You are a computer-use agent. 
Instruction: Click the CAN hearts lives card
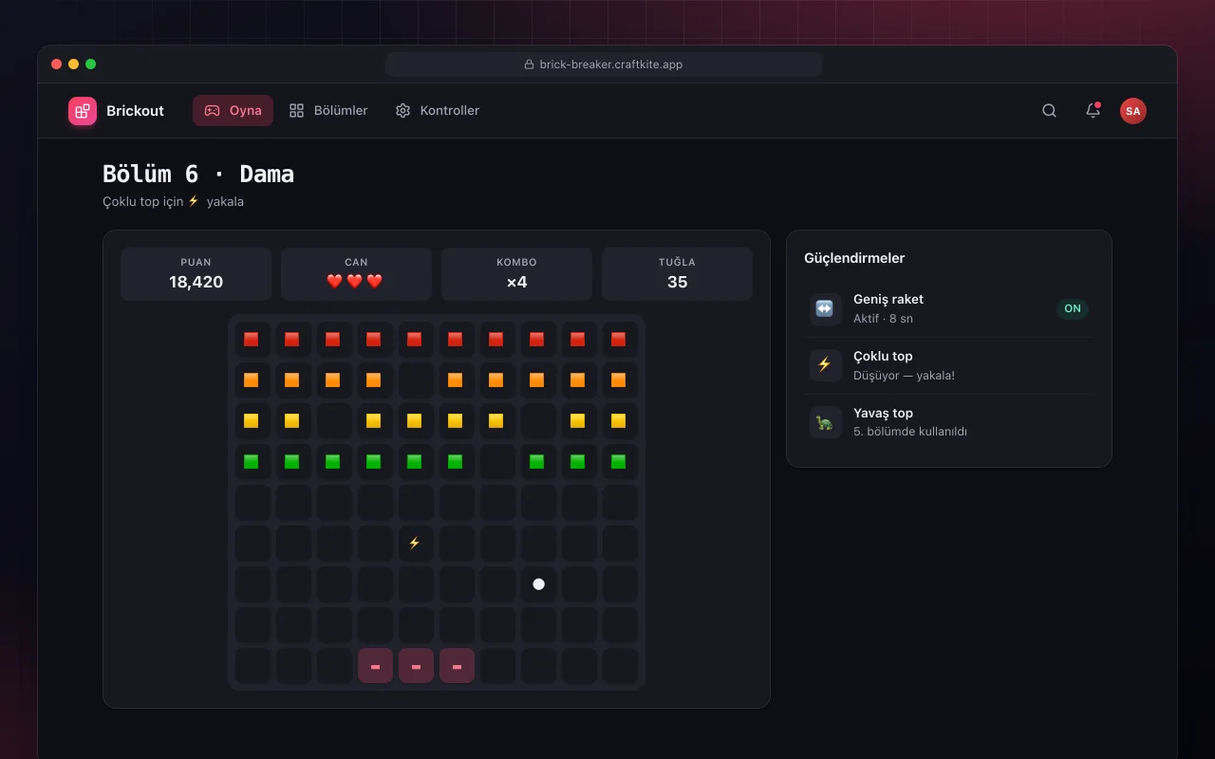coord(356,274)
